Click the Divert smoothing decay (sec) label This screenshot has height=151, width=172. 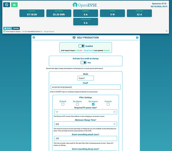click(x=86, y=149)
